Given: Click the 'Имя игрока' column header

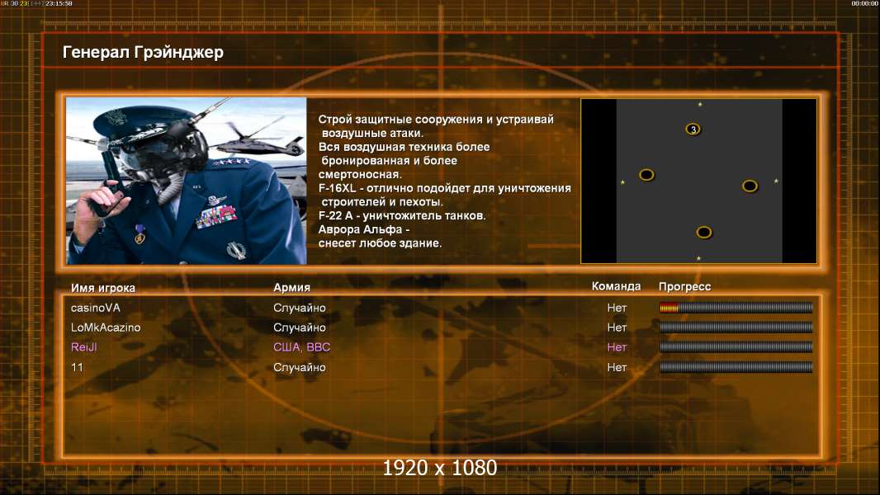Looking at the screenshot, I should click(x=102, y=288).
